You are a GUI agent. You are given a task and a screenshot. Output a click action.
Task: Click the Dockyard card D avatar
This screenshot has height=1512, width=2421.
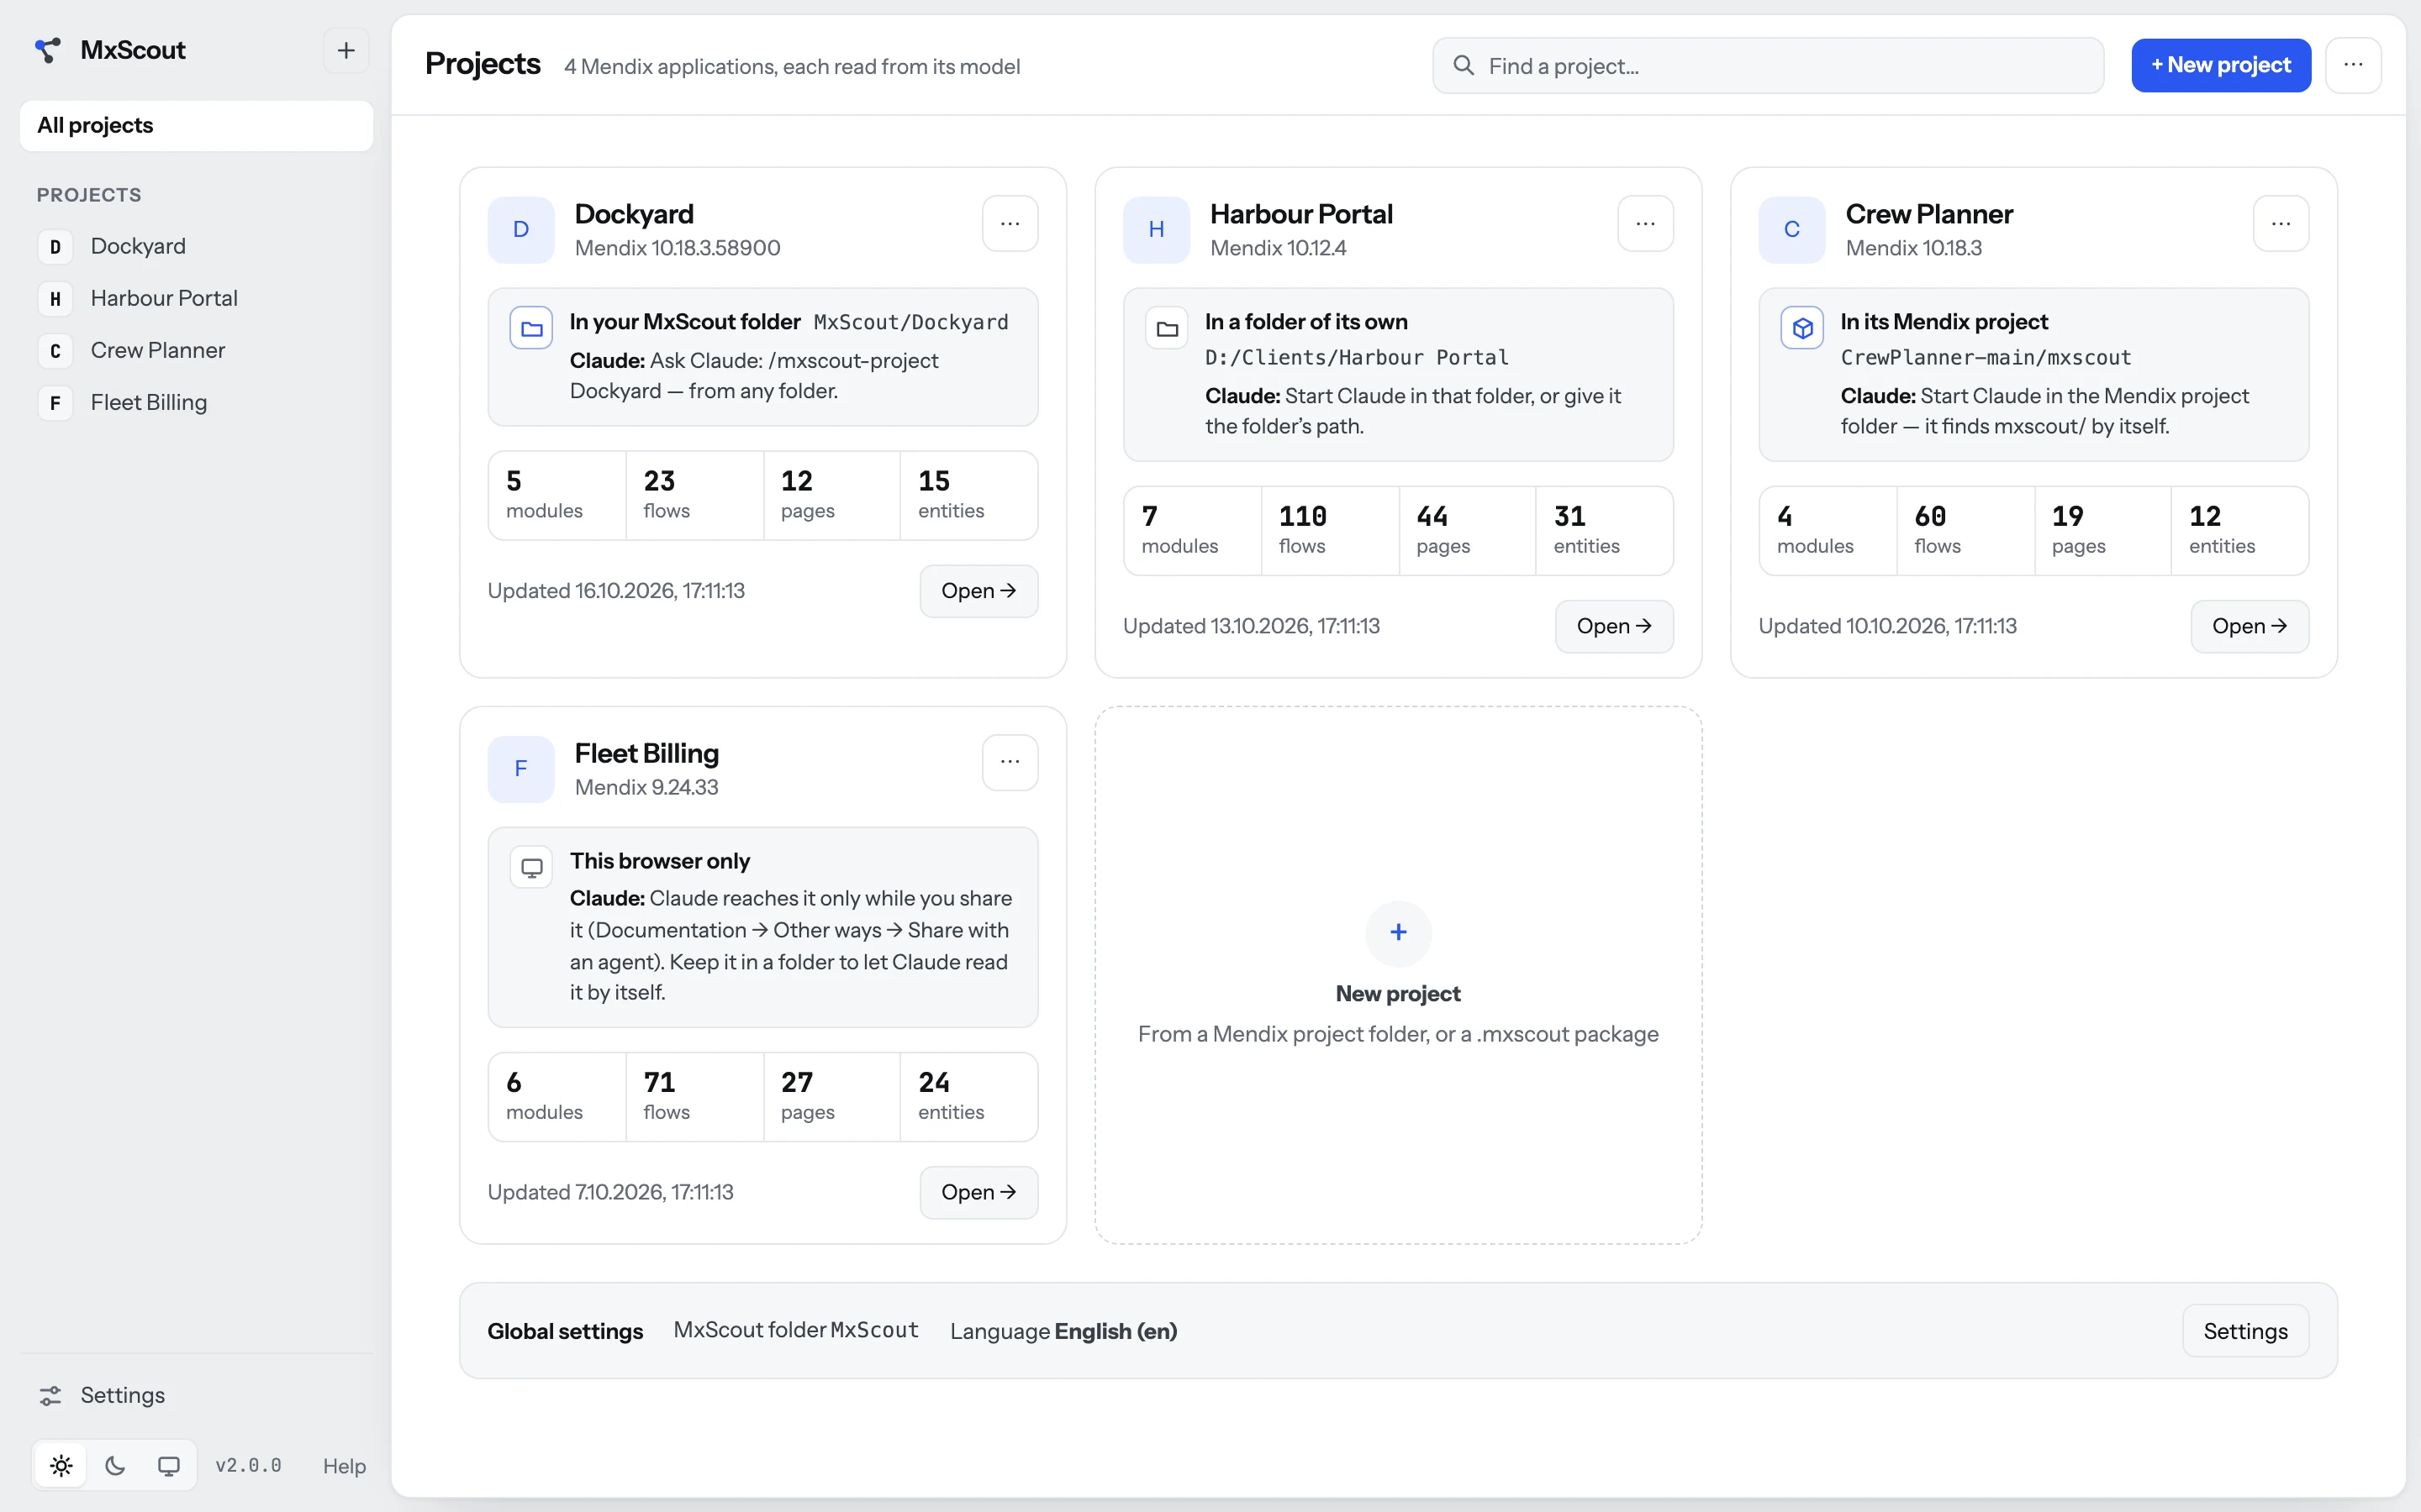520,230
